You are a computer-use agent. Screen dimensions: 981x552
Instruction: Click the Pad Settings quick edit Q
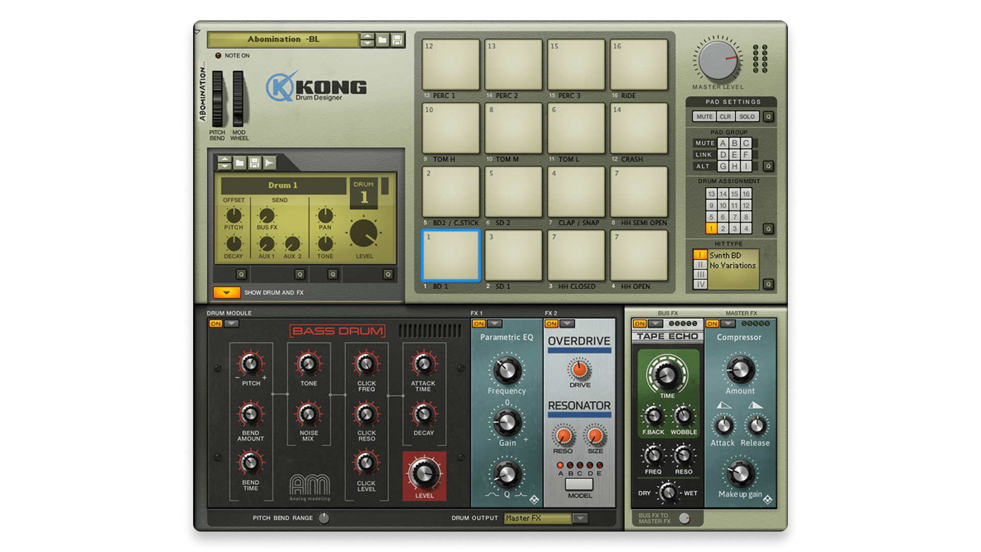[768, 117]
